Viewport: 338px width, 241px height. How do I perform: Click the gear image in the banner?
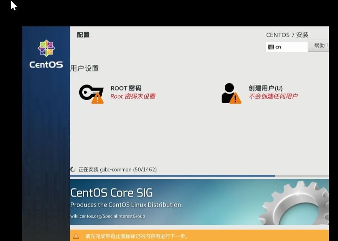(294, 203)
